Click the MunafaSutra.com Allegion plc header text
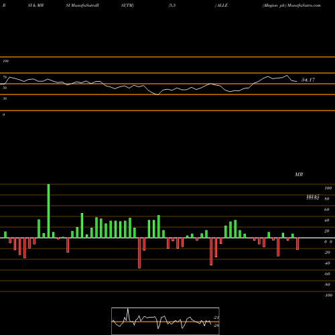Viewport: 335px width, 335px height. [291, 5]
